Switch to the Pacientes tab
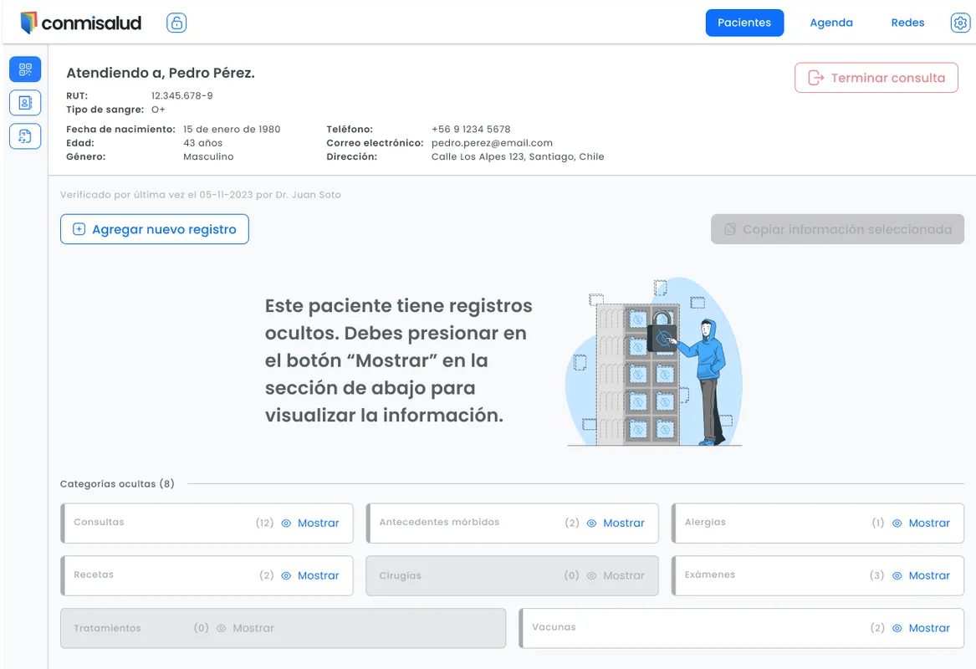Viewport: 976px width, 669px height. (x=744, y=23)
